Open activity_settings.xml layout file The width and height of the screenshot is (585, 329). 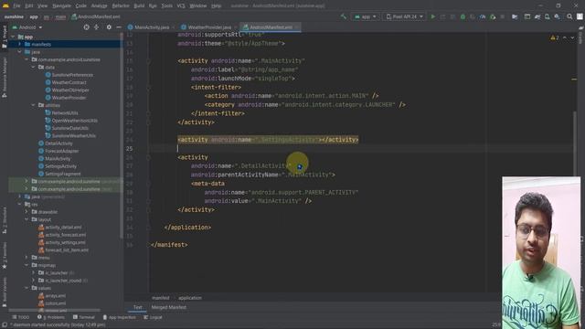click(x=65, y=242)
